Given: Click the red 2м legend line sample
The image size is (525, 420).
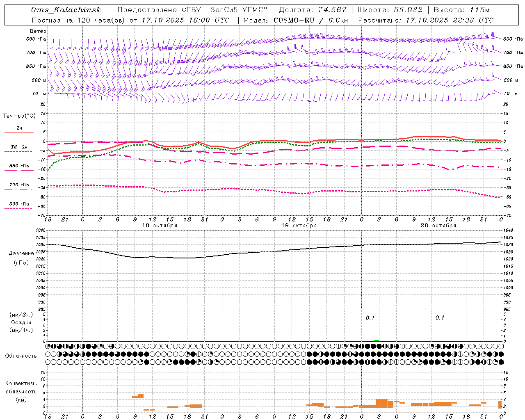Looking at the screenshot, I should point(19,132).
